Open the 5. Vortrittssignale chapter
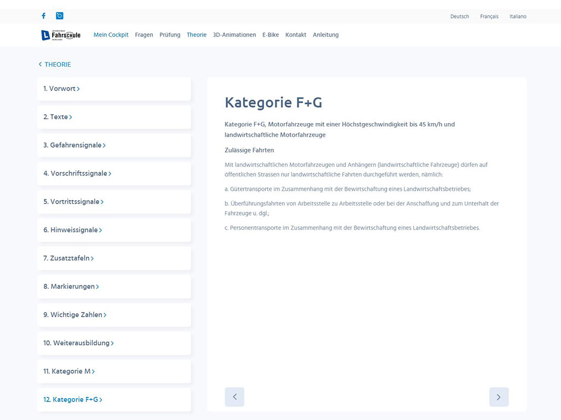The height and width of the screenshot is (420, 561). click(x=73, y=202)
